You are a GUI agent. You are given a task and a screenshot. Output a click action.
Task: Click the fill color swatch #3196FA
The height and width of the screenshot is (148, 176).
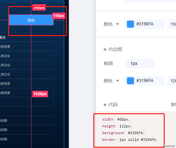pos(130,24)
